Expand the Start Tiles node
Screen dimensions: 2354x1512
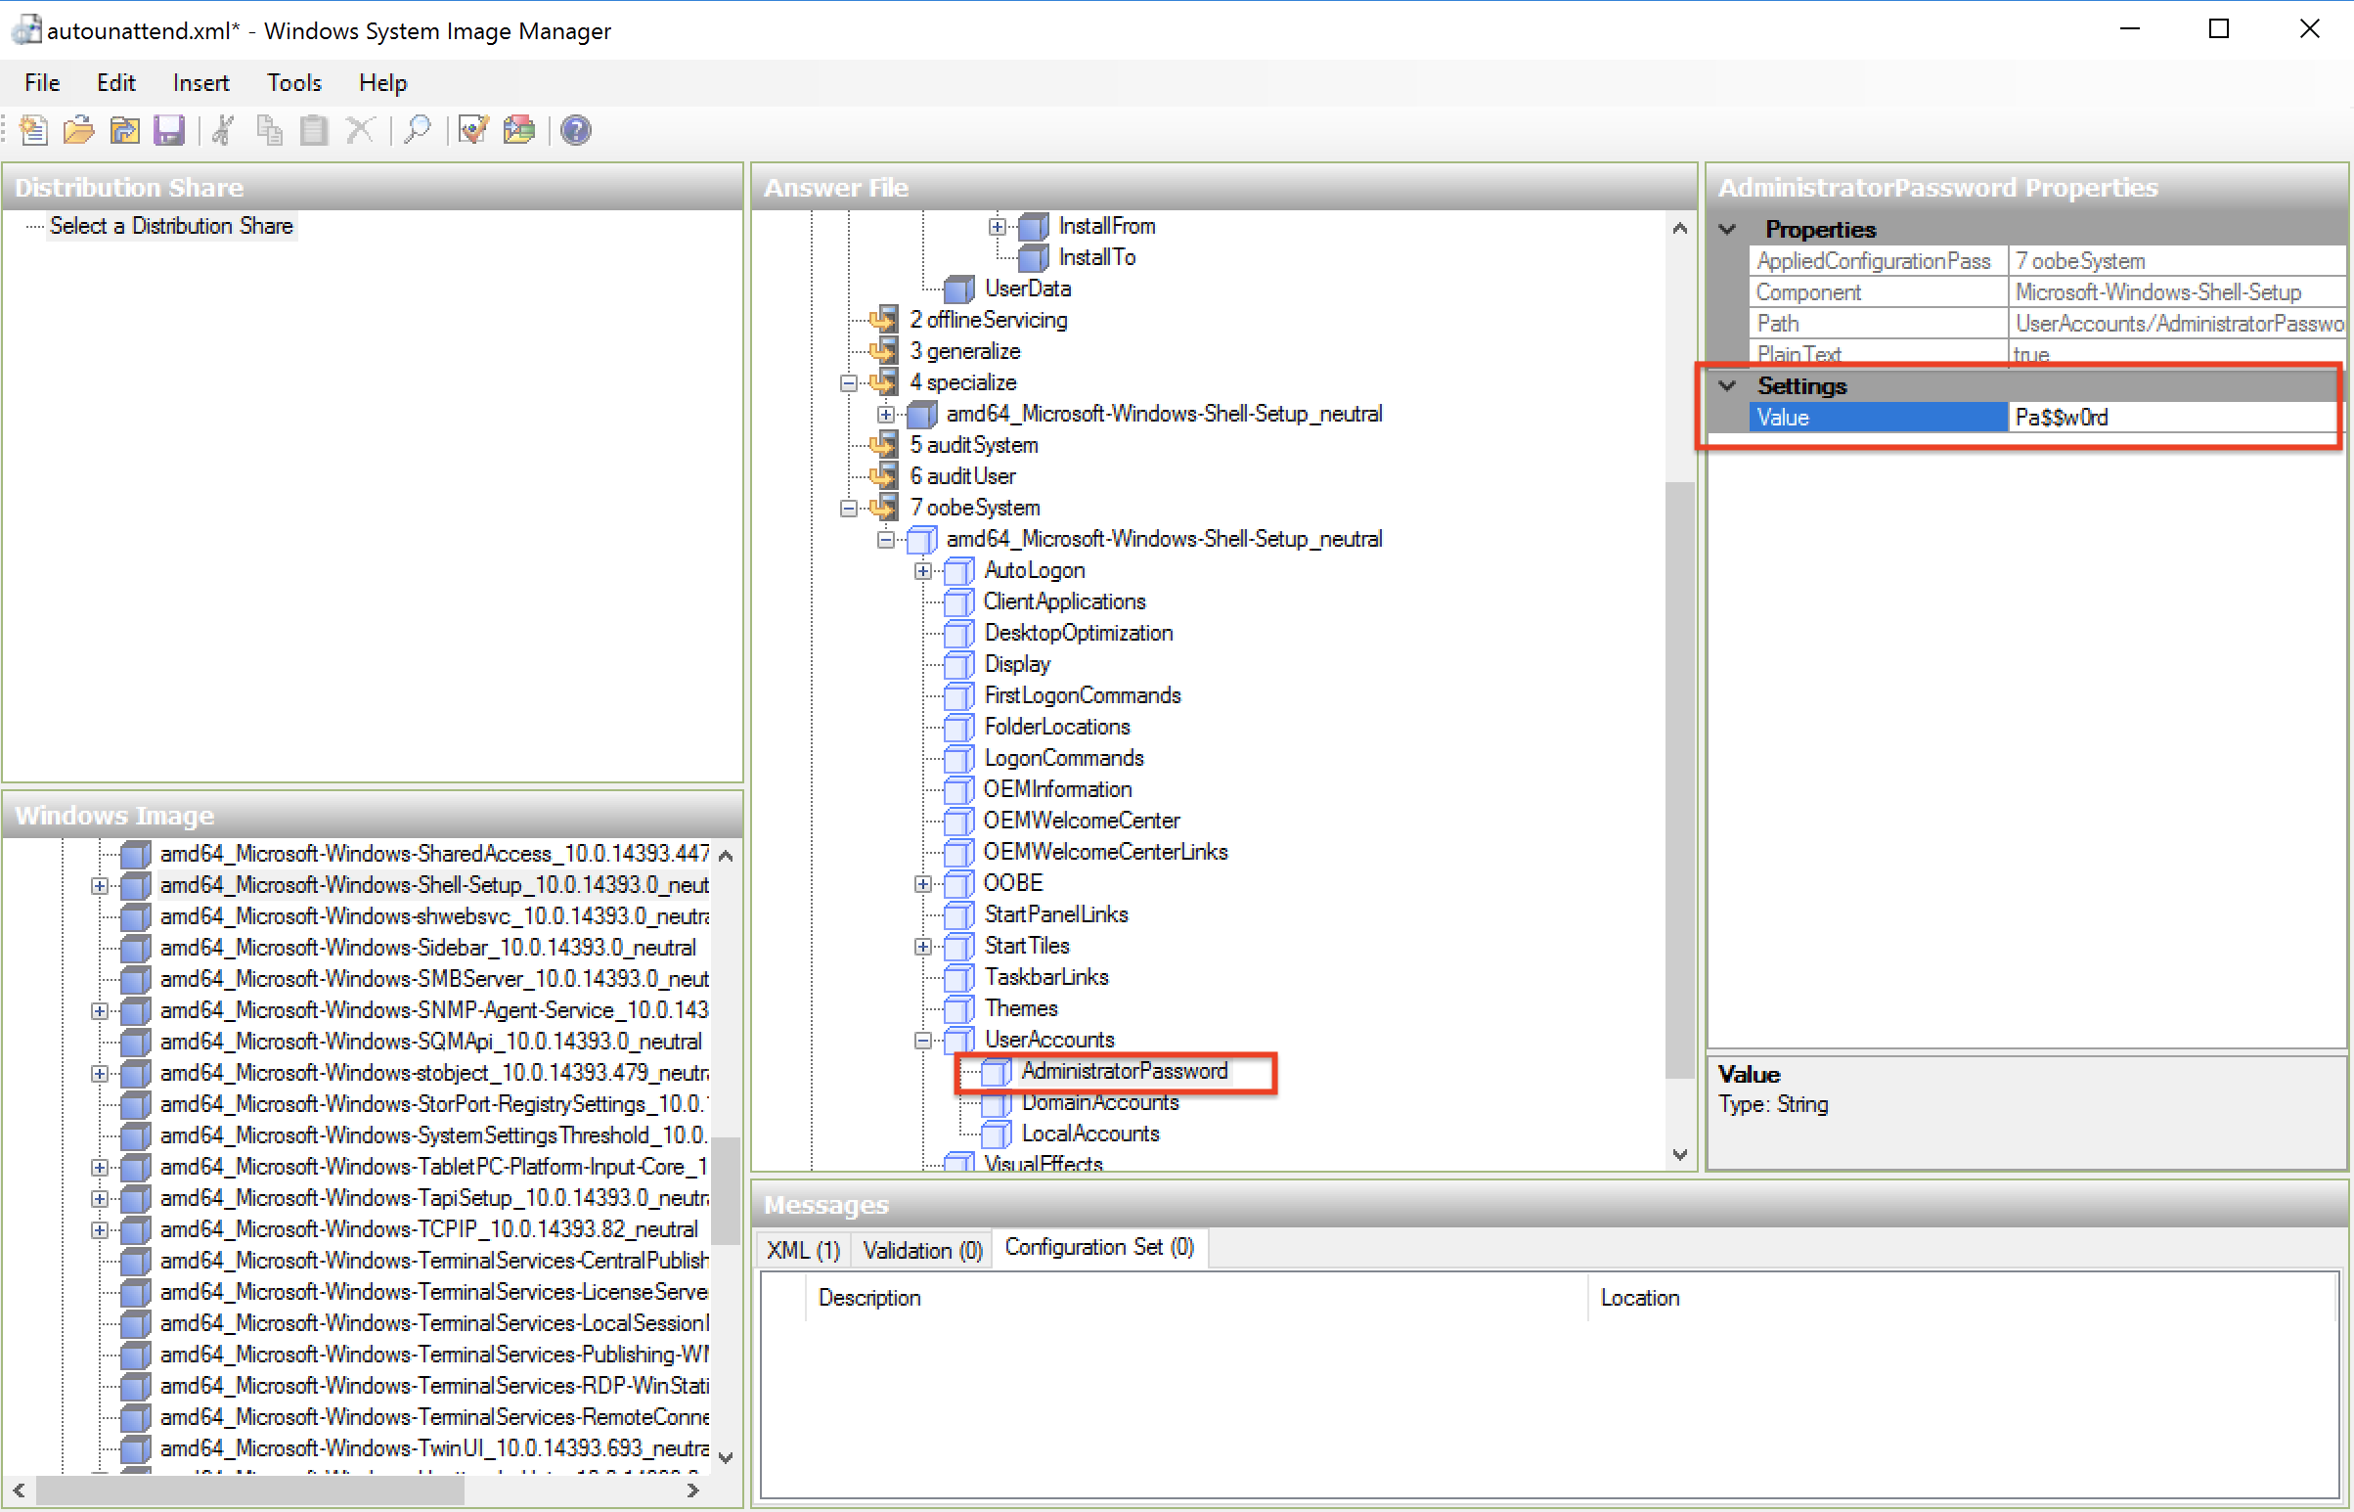(x=923, y=946)
